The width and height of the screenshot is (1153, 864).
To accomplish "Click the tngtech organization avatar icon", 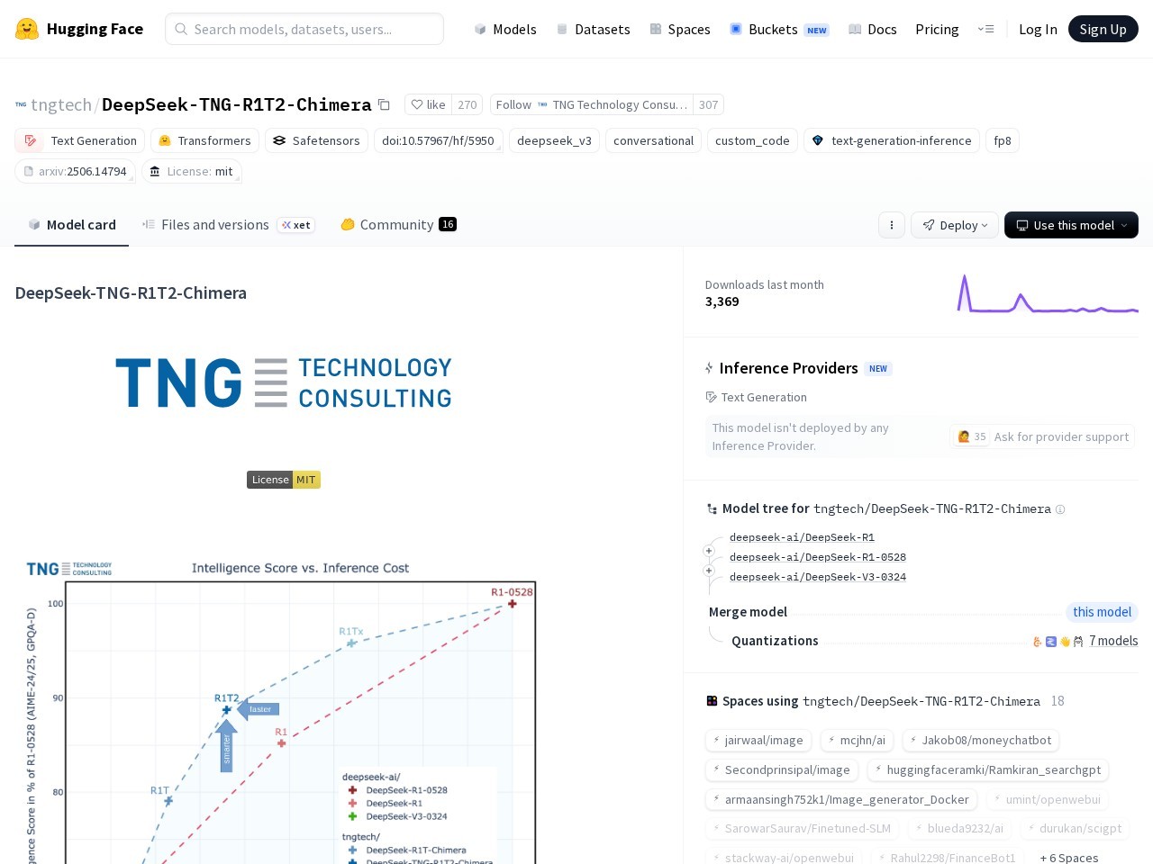I will click(x=21, y=104).
